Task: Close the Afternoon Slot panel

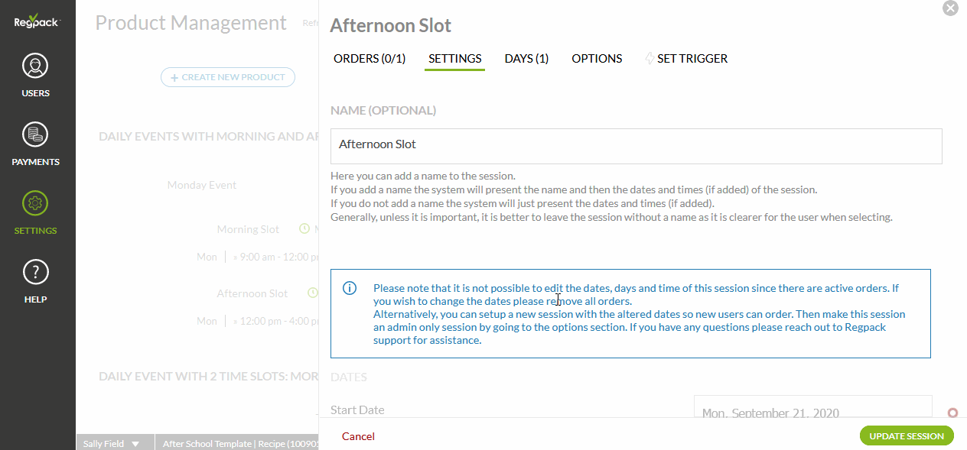Action: [x=950, y=8]
